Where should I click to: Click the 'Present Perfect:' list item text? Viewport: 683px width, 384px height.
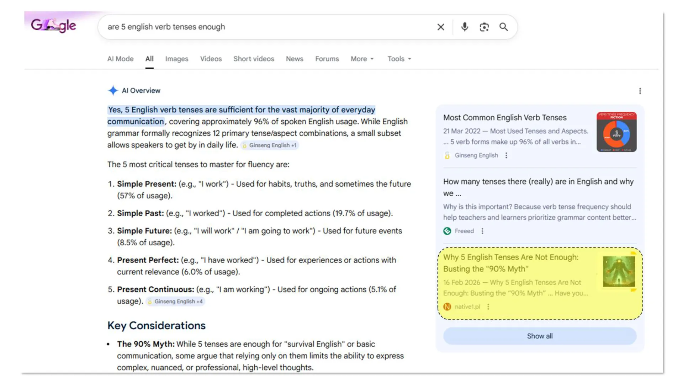[x=148, y=260]
